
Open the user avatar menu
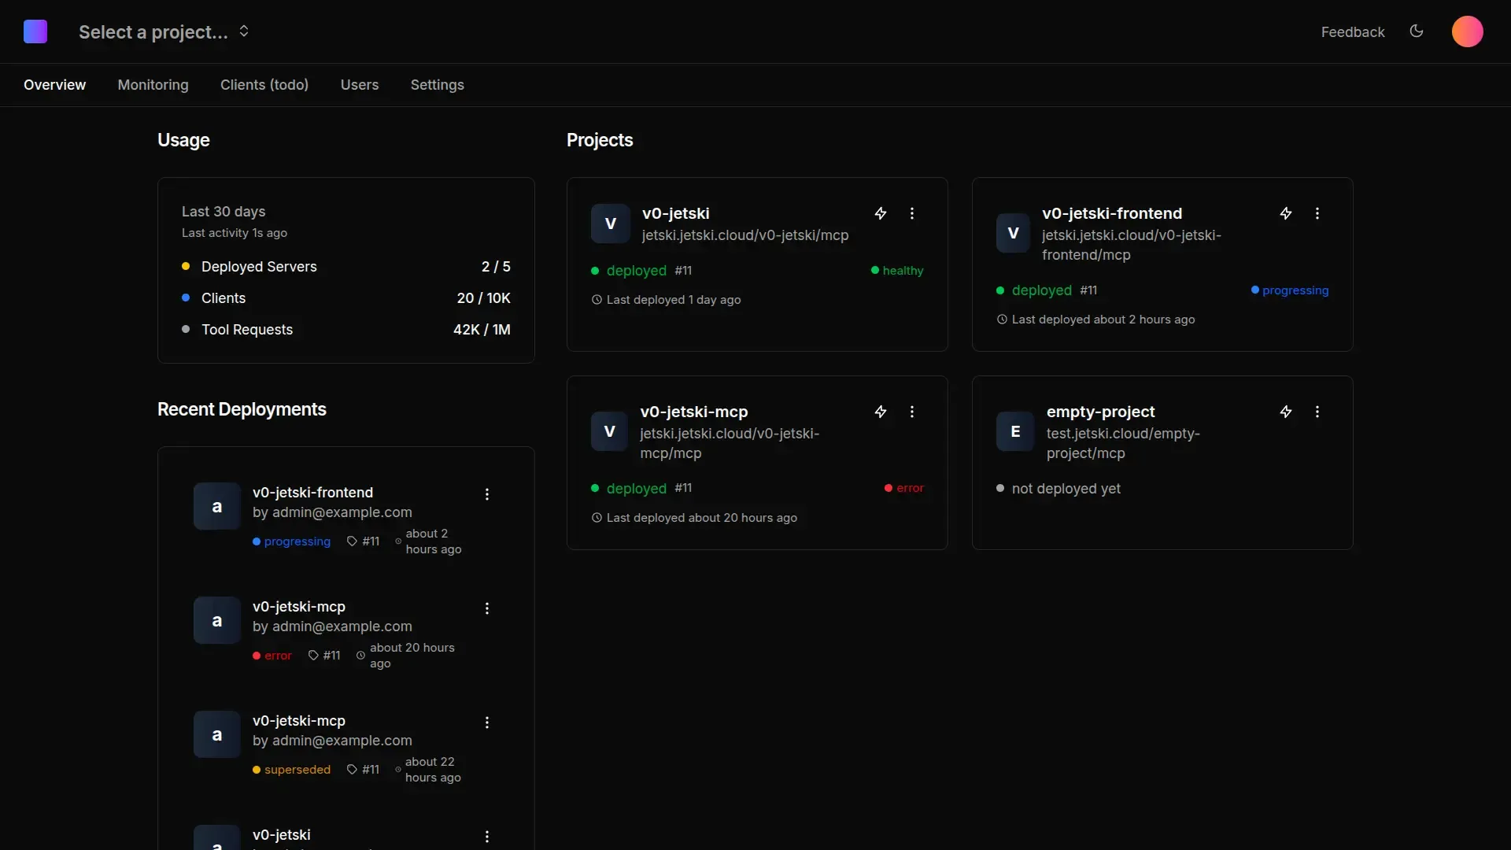(1467, 31)
